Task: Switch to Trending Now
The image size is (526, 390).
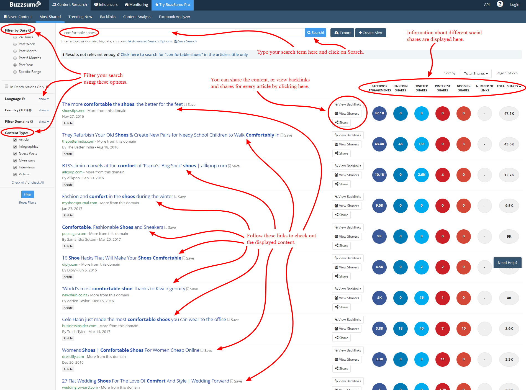Action: point(80,17)
